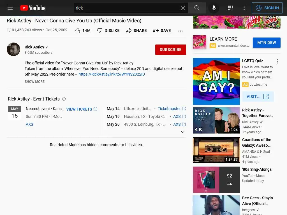Open the '80s Sing-Alongs title
The width and height of the screenshot is (287, 215).
[257, 169]
